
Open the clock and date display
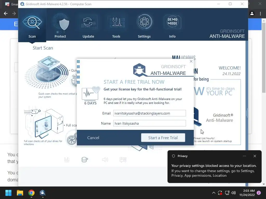pyautogui.click(x=247, y=193)
